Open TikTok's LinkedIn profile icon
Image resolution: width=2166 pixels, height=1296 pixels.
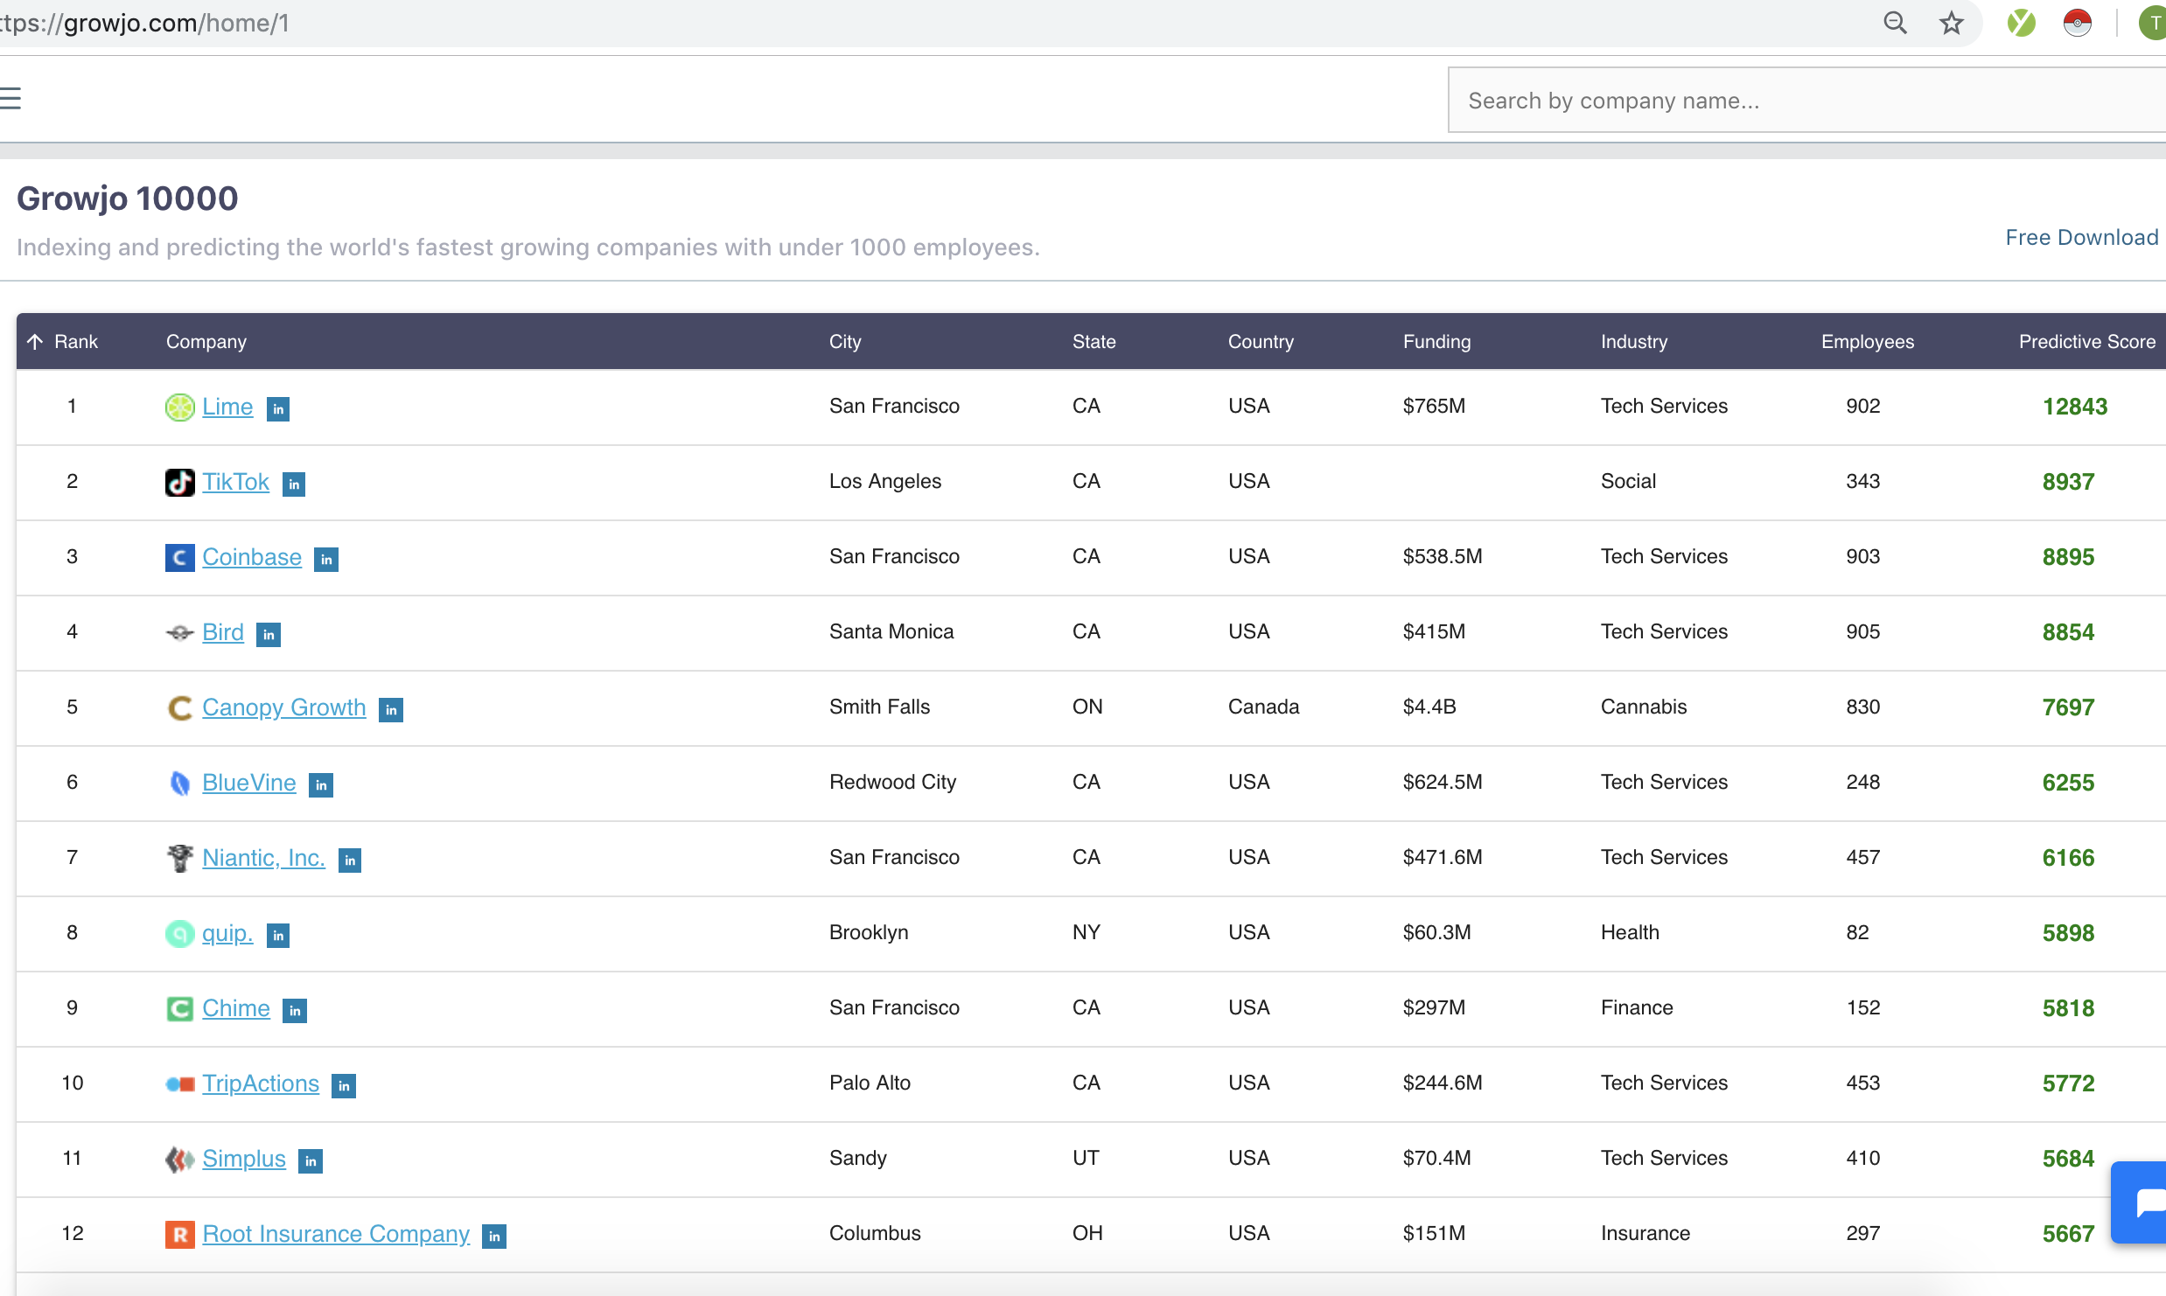click(x=294, y=484)
